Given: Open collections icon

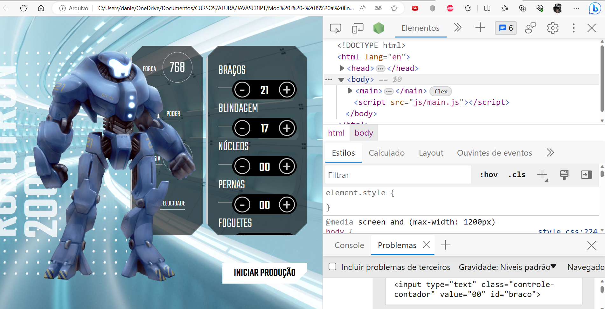Looking at the screenshot, I should coord(522,8).
